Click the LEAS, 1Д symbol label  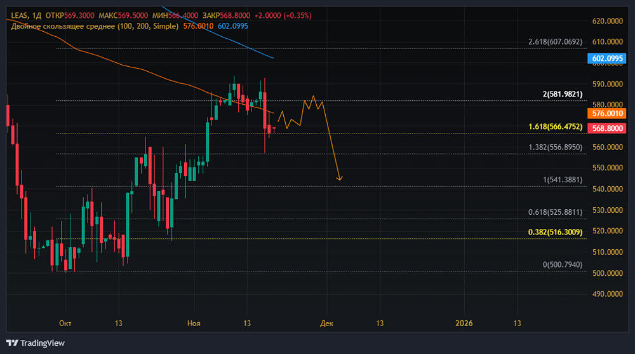pyautogui.click(x=26, y=15)
